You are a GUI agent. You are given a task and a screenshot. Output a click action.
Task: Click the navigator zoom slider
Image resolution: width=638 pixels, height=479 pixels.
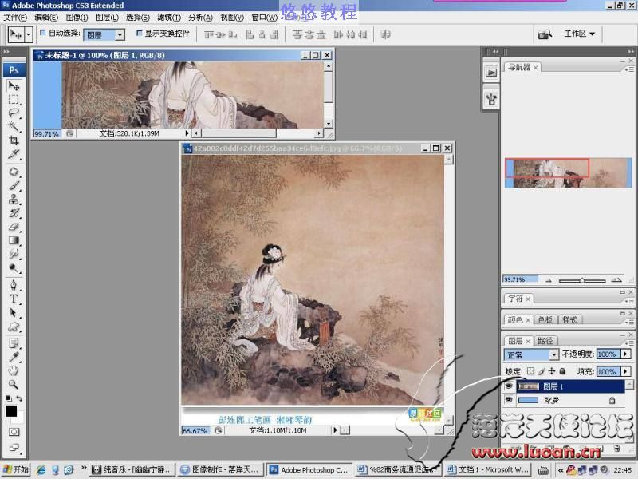[x=582, y=280]
